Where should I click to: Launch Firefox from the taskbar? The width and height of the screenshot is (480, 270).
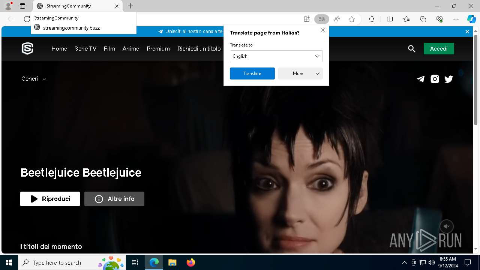(190, 262)
